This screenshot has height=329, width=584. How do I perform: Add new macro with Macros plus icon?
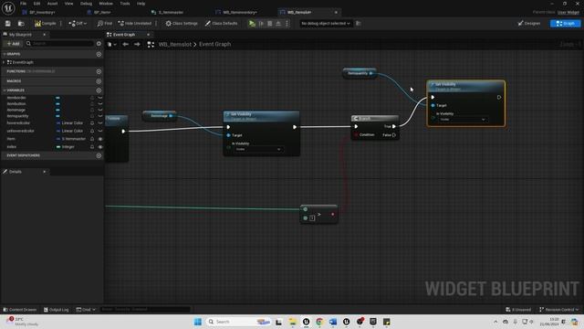(x=99, y=81)
